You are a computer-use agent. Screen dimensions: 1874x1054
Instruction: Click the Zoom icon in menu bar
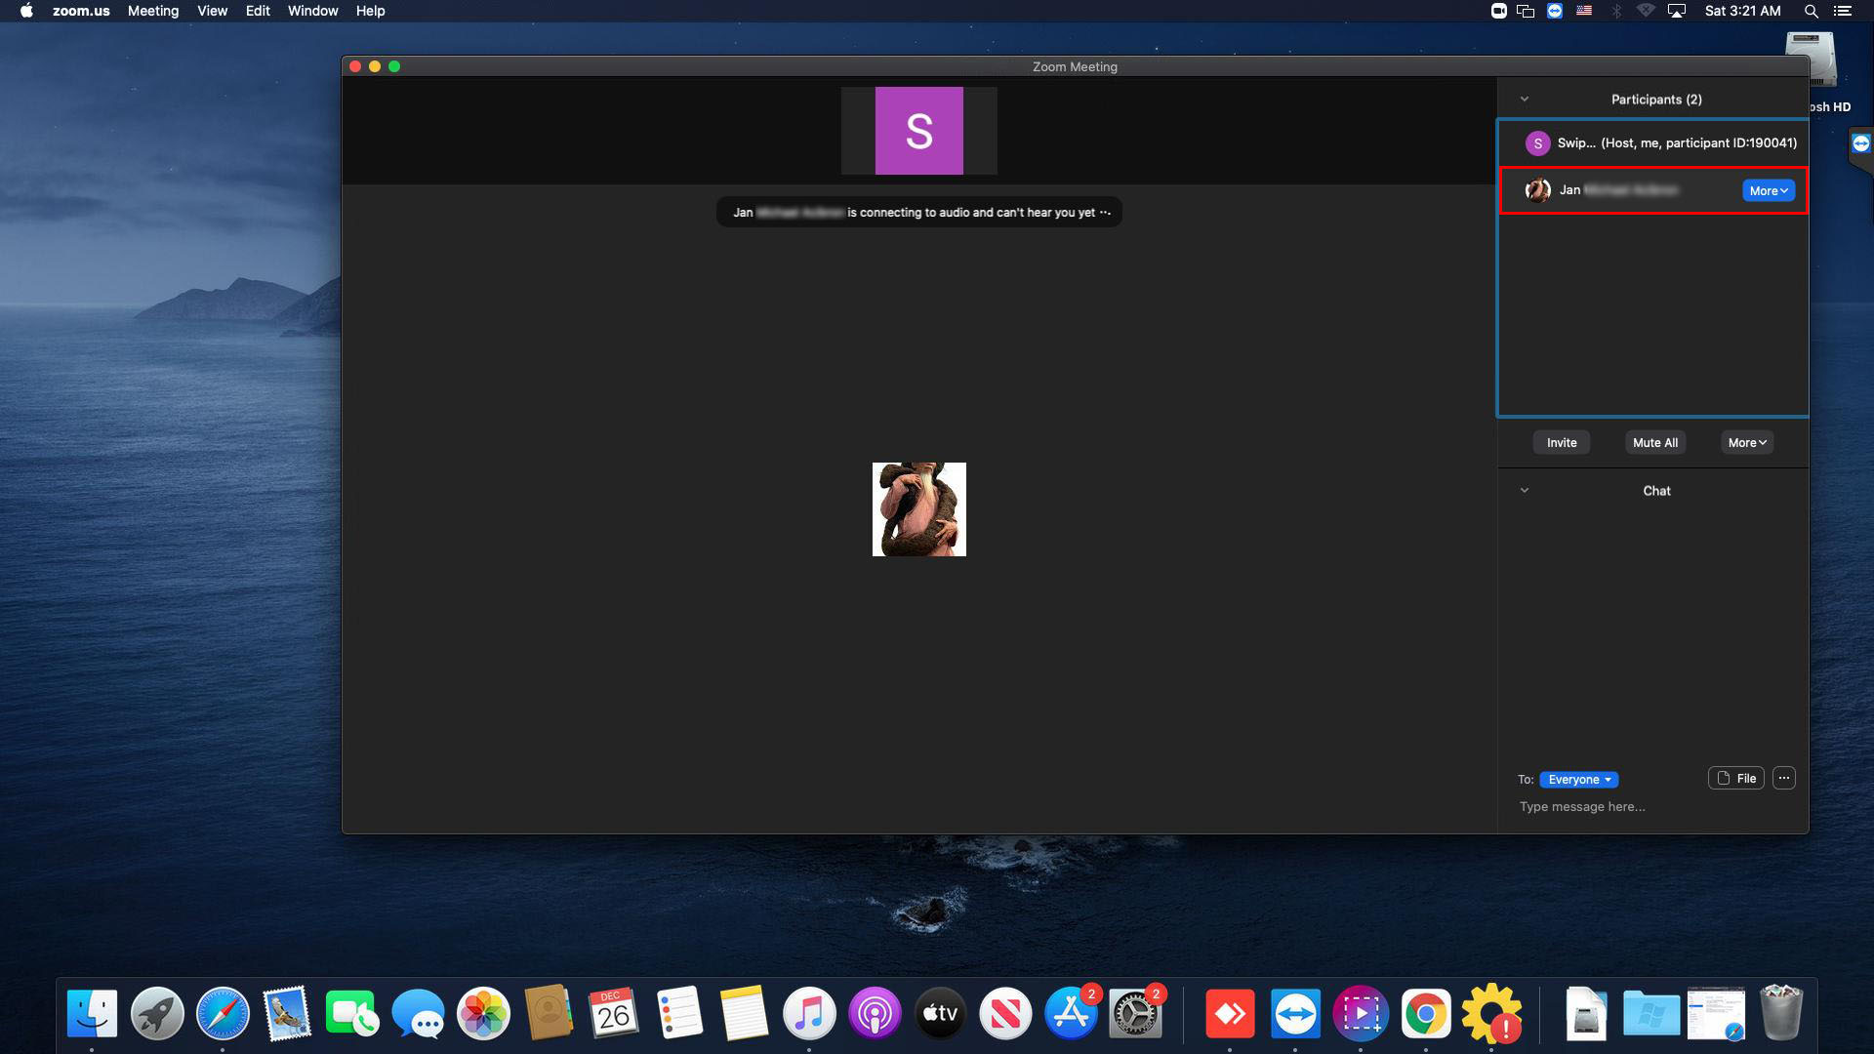click(x=1498, y=11)
